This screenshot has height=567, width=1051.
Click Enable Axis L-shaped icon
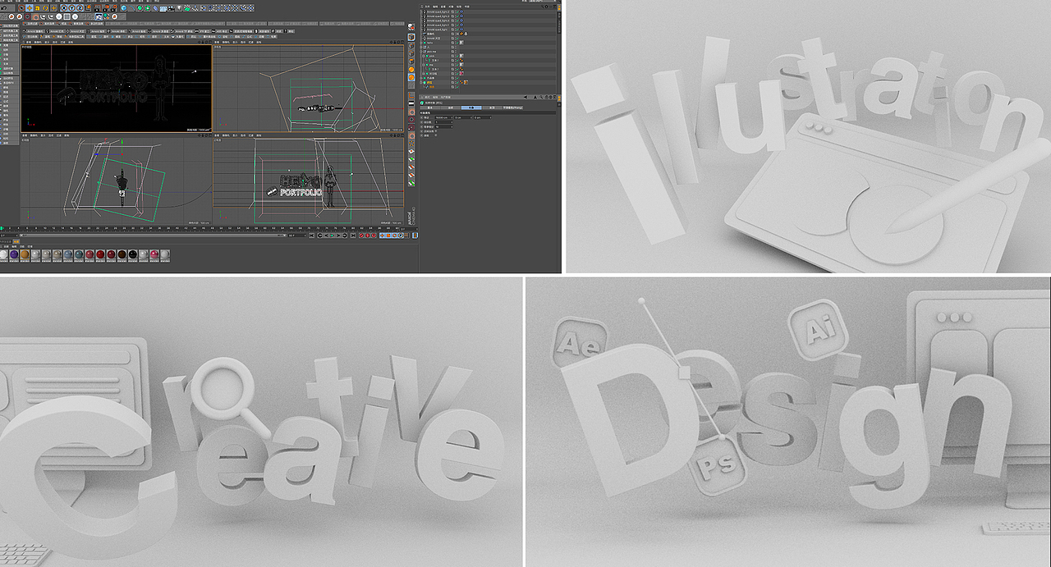(411, 96)
